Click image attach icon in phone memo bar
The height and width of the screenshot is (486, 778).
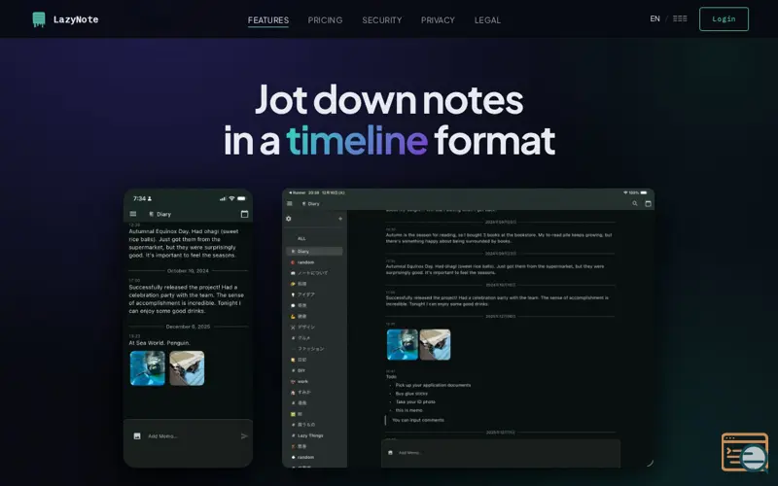pos(137,435)
